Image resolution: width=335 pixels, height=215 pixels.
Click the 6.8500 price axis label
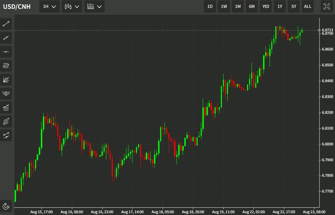pos(327,65)
